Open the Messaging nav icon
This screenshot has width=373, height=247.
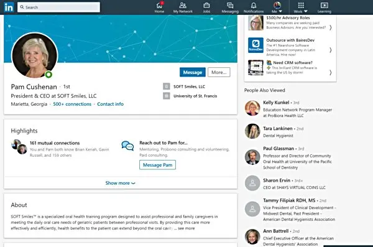230,7
